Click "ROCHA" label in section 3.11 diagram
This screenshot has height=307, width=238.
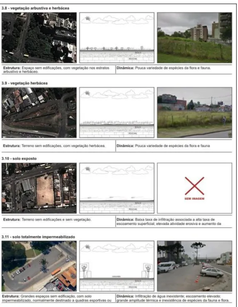(133, 287)
